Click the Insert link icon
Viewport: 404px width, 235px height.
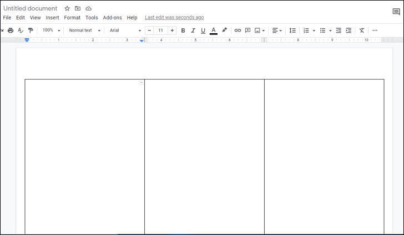[x=238, y=30]
